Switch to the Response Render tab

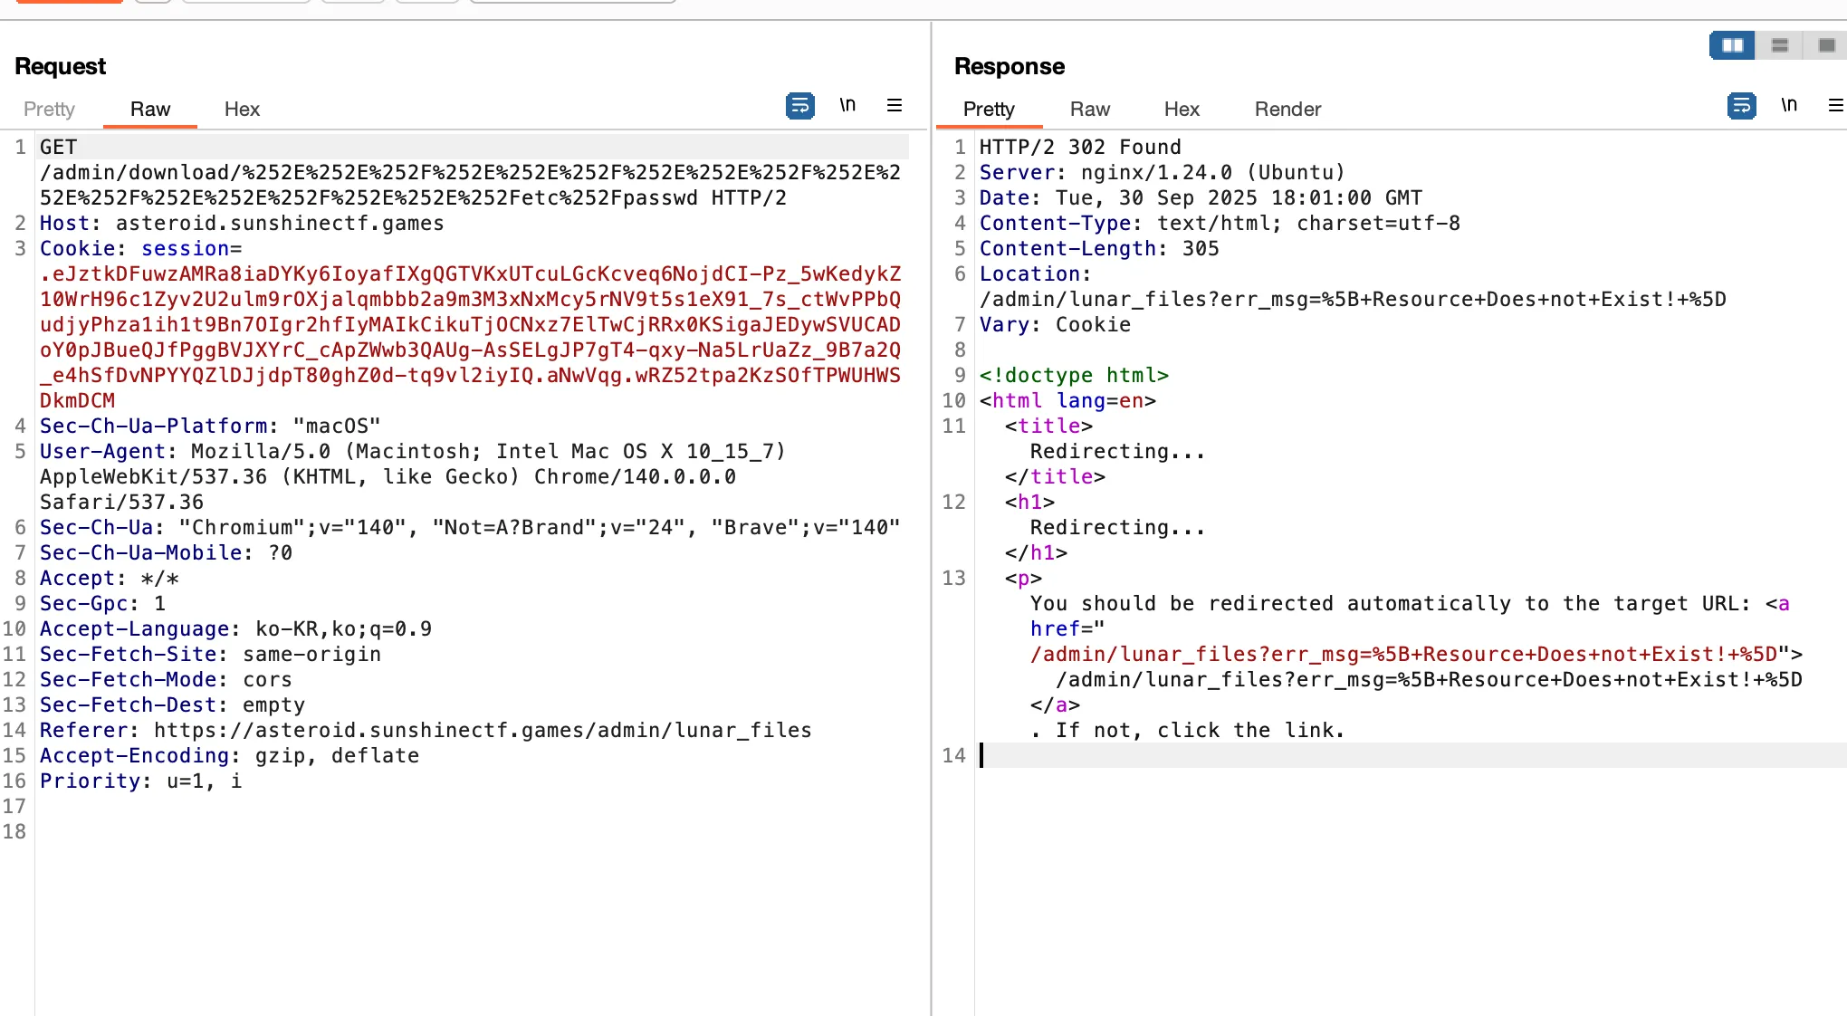click(x=1287, y=109)
